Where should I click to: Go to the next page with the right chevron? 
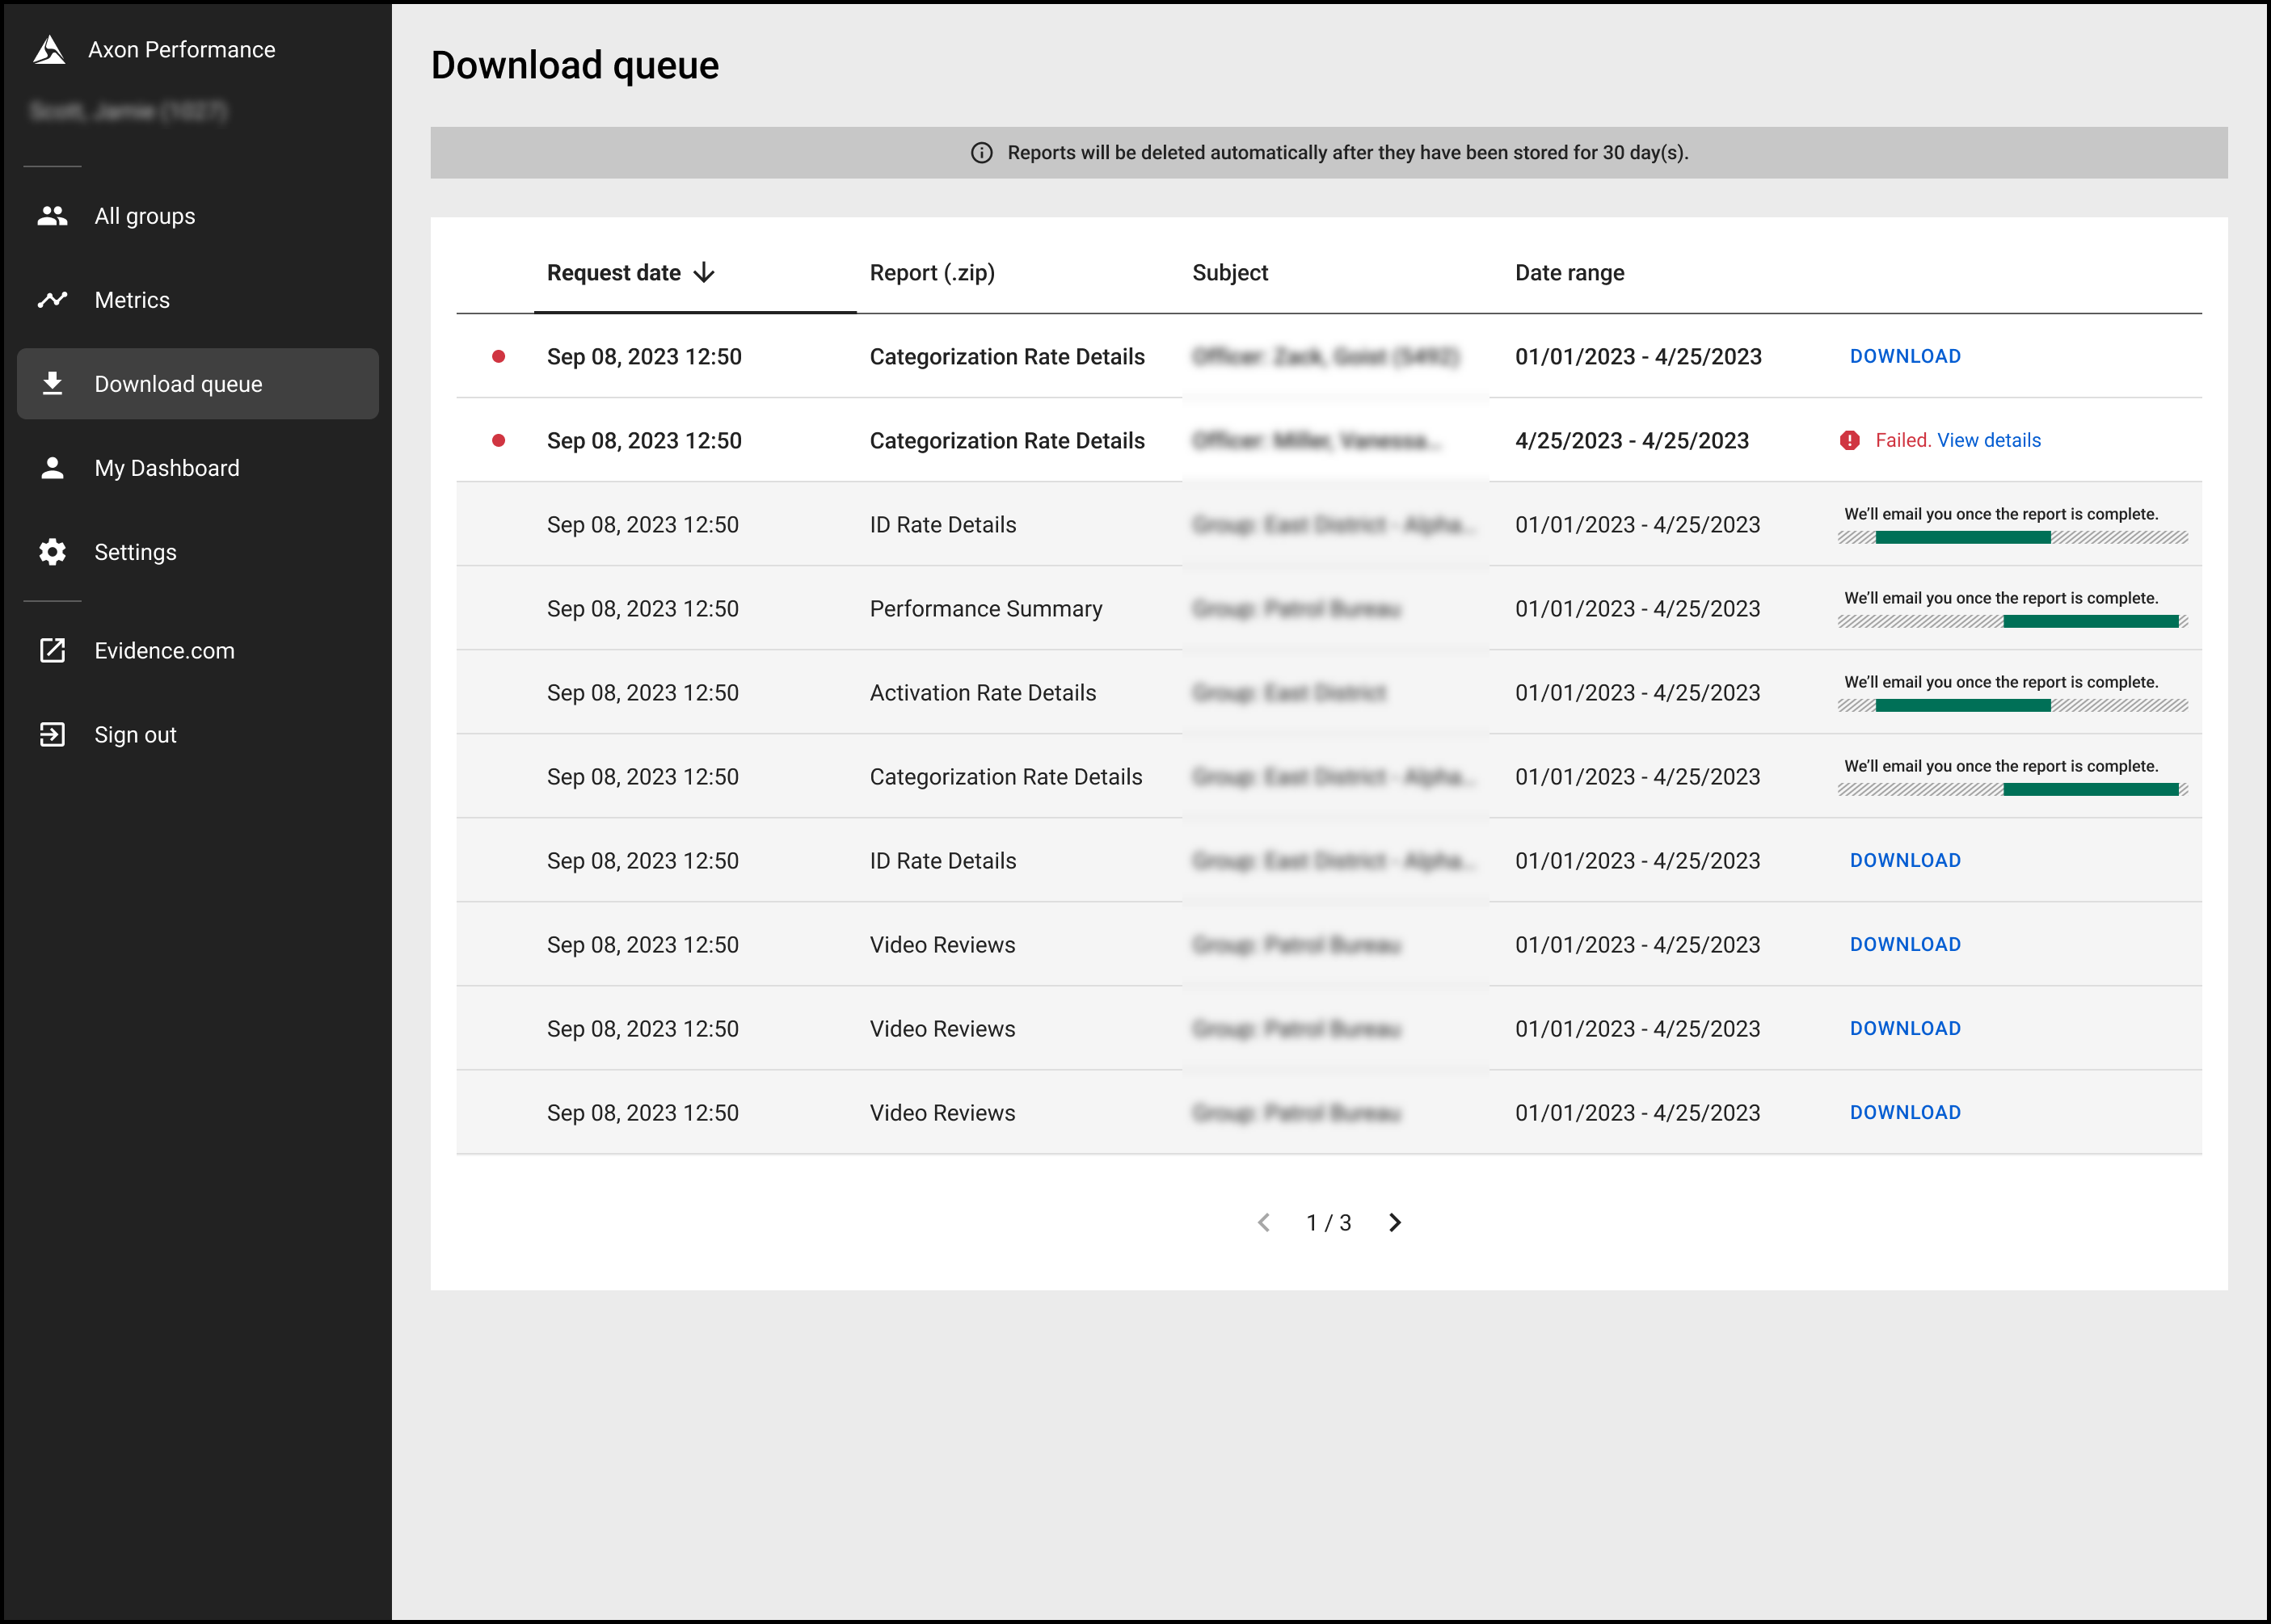point(1395,1222)
